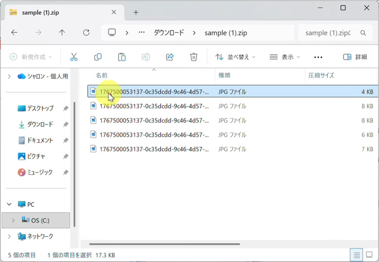Click the Paste clipboard icon
The width and height of the screenshot is (379, 262).
click(x=122, y=57)
